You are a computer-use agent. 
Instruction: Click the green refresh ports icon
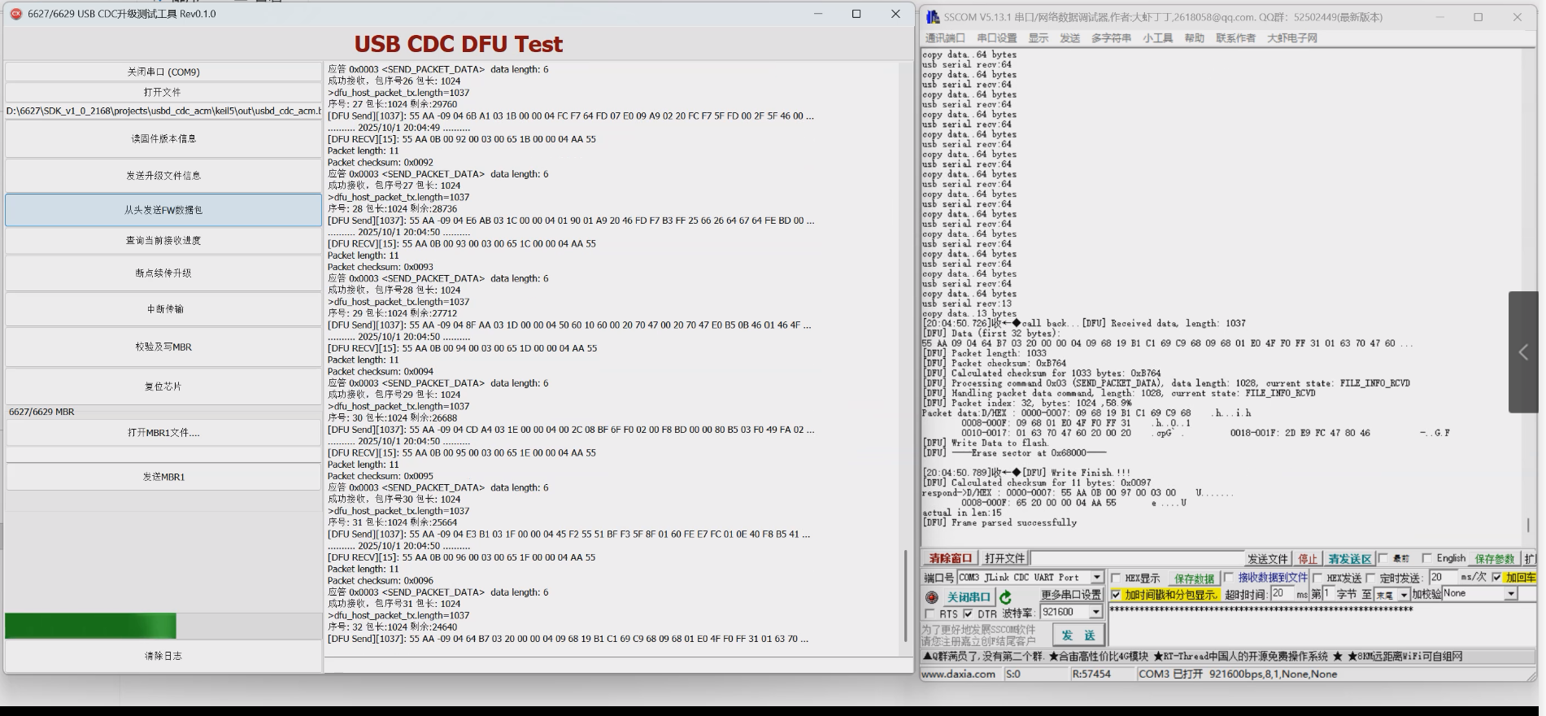(x=1006, y=597)
